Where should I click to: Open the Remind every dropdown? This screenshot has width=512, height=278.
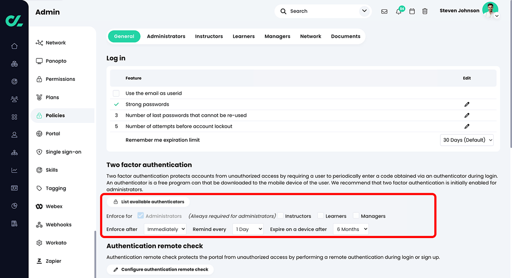pos(248,229)
